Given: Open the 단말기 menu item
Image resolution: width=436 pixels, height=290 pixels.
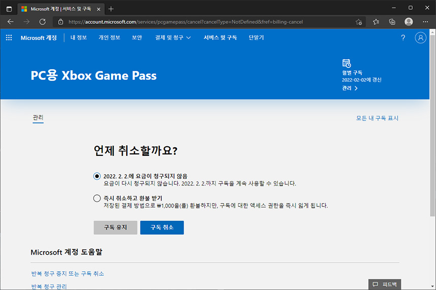Looking at the screenshot, I should tap(256, 37).
